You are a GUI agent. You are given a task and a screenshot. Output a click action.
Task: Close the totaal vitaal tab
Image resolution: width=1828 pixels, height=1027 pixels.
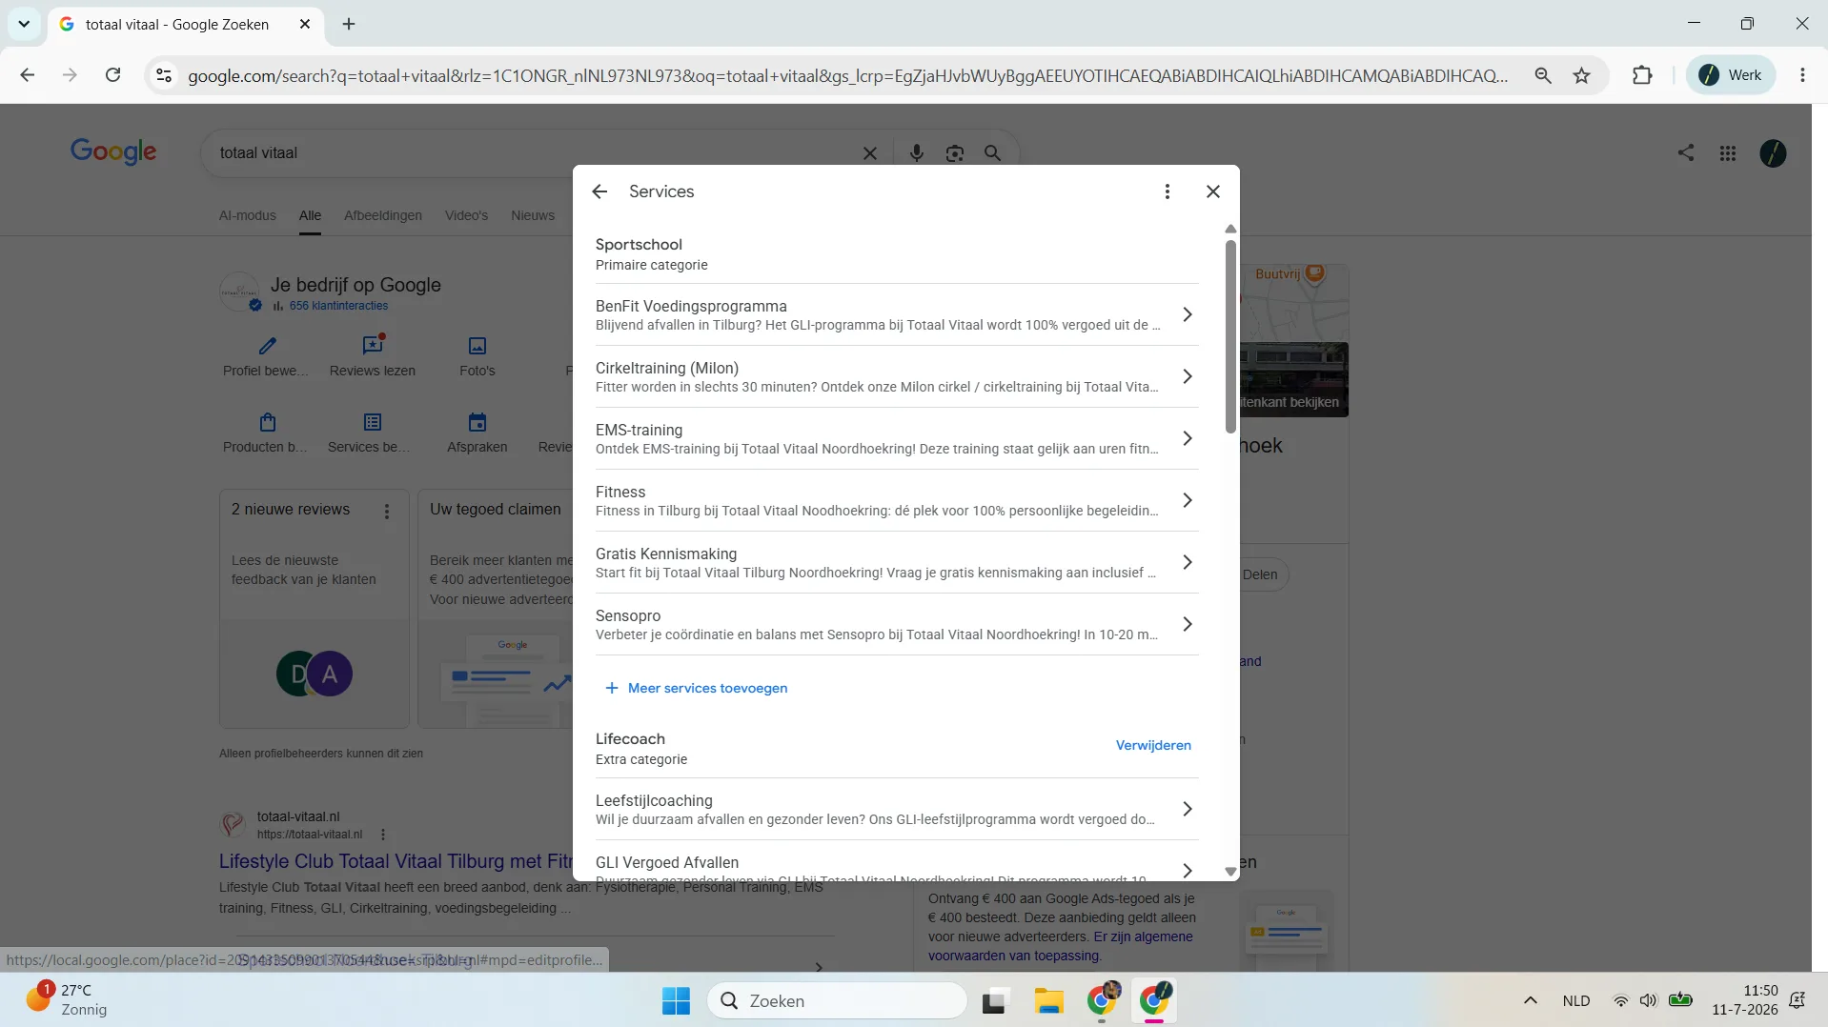[305, 24]
